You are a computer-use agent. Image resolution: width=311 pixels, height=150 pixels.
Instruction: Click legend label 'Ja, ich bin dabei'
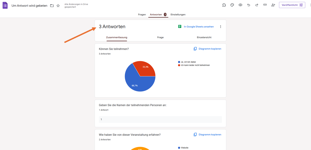point(188,62)
